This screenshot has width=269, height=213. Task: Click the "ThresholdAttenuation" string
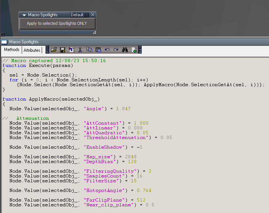116,138
